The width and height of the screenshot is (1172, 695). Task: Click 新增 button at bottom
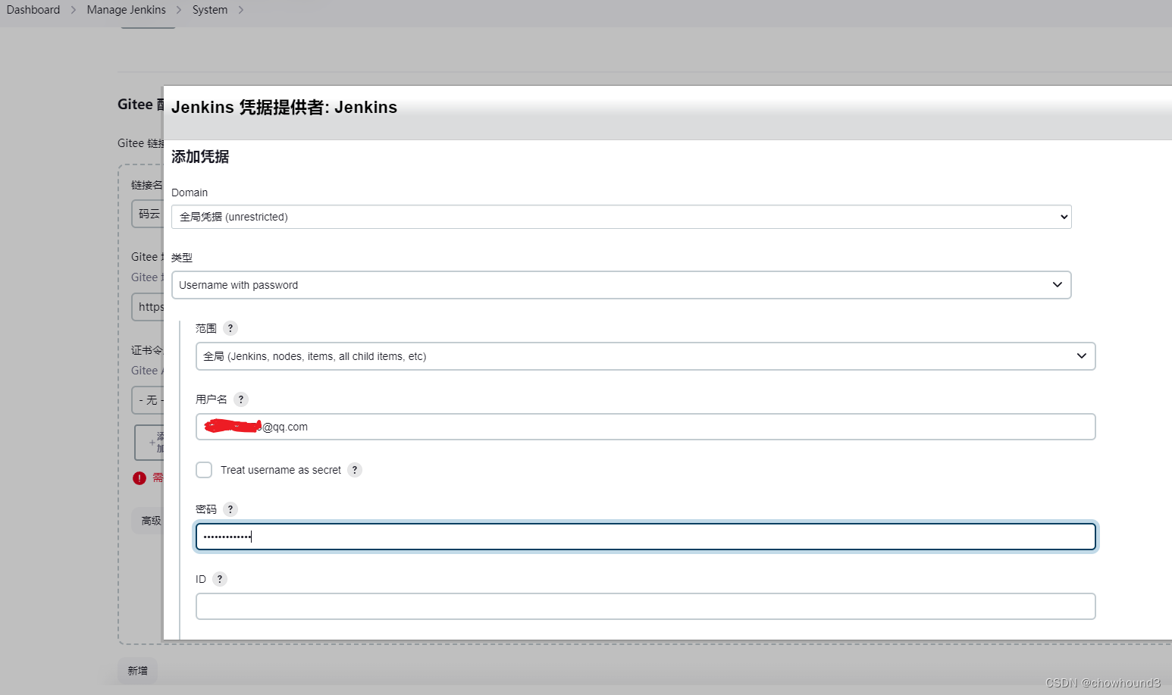click(137, 671)
